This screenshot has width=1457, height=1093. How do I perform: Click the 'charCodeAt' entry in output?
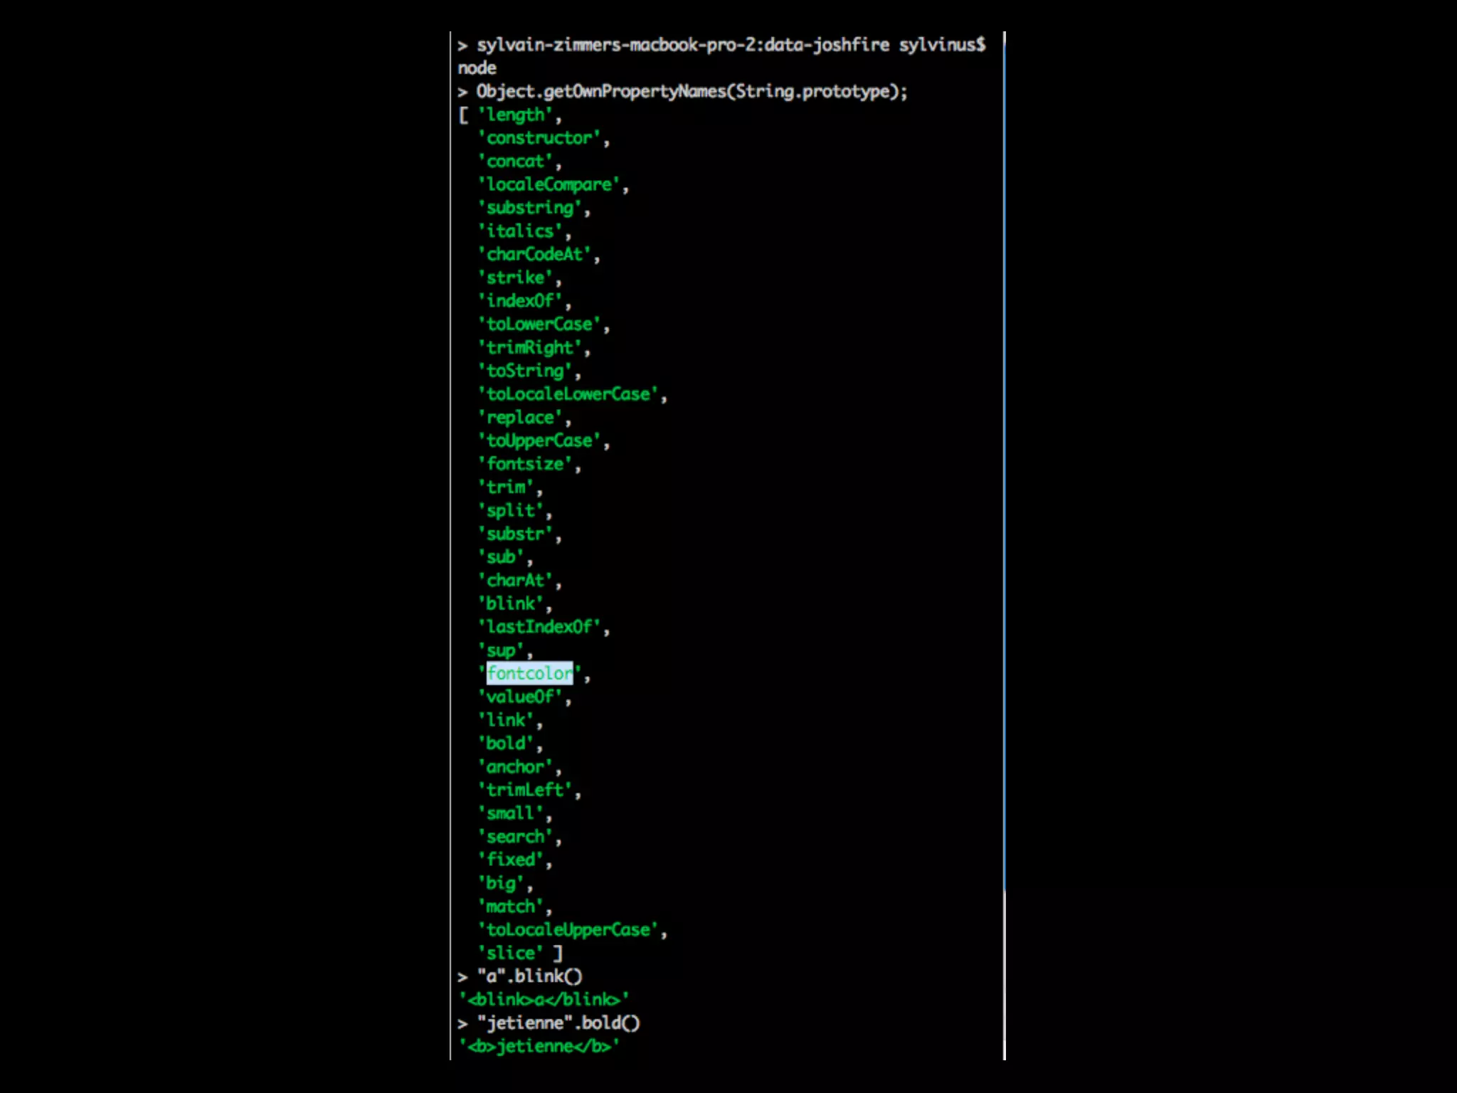(x=534, y=254)
